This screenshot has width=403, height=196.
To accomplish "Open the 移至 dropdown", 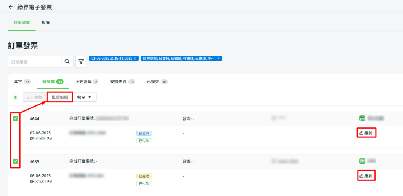I will pyautogui.click(x=84, y=97).
